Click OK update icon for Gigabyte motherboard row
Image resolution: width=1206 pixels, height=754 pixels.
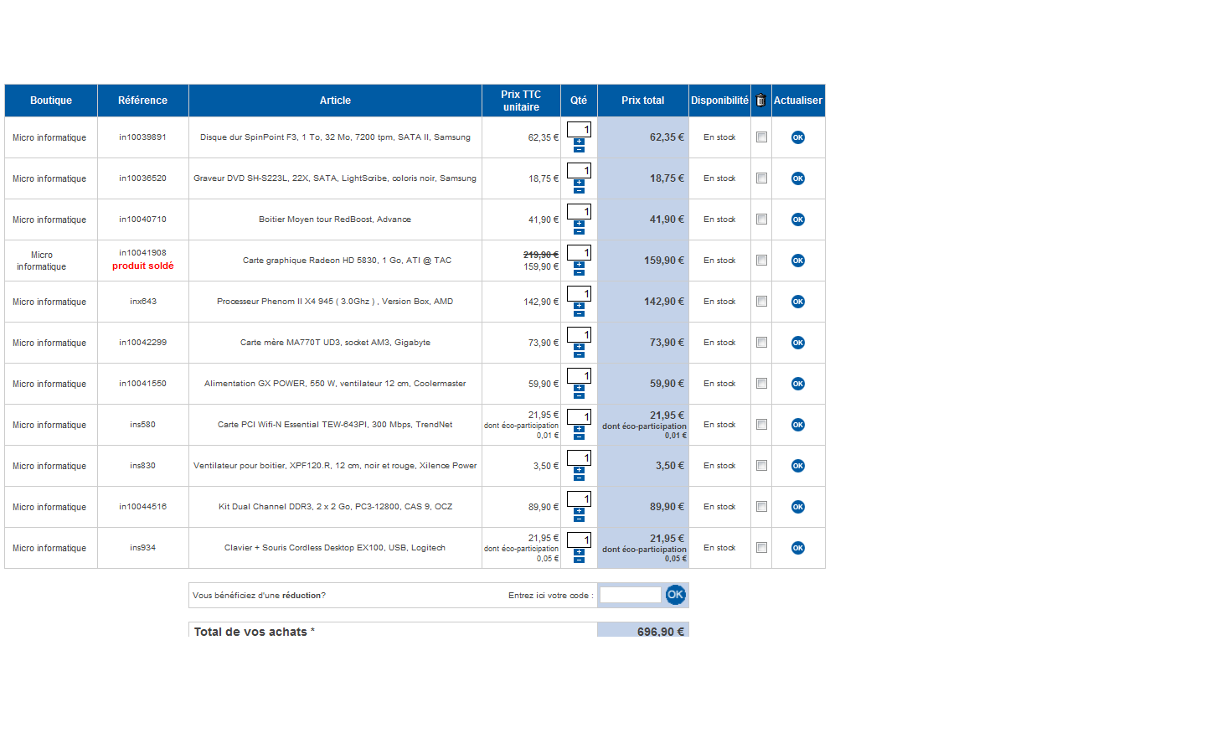797,343
